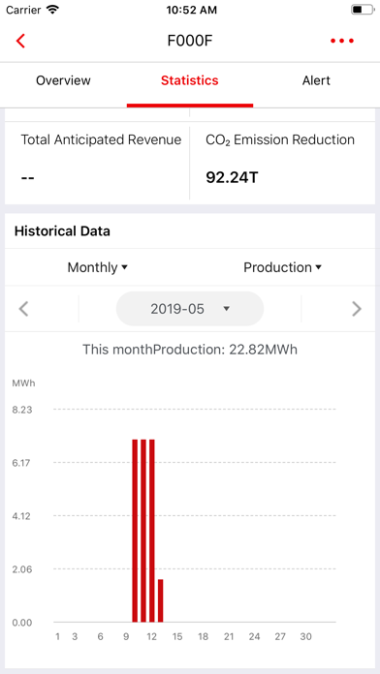380x674 pixels.
Task: Tap the chart bar for day 12
Action: (152, 531)
